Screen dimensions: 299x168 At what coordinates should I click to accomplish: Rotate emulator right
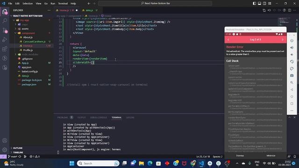[x=292, y=69]
